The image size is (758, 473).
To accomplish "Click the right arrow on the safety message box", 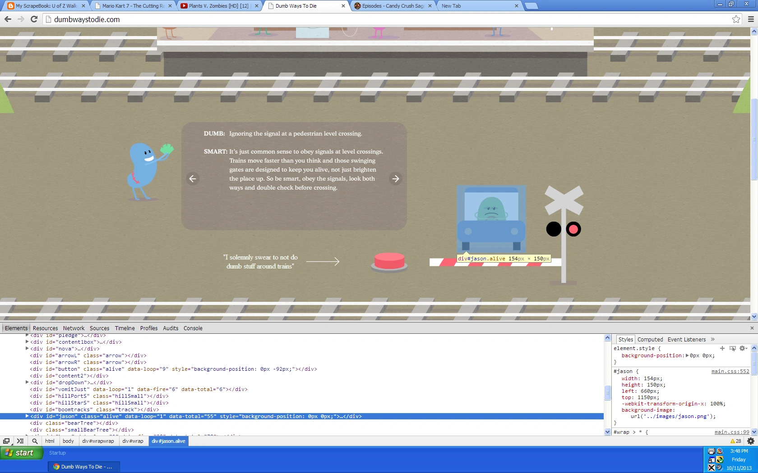I will click(x=395, y=178).
